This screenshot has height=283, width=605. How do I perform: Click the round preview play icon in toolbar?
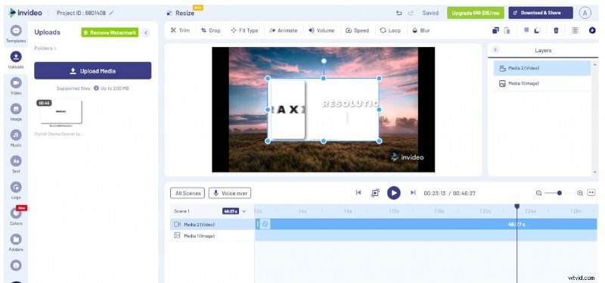pyautogui.click(x=592, y=30)
